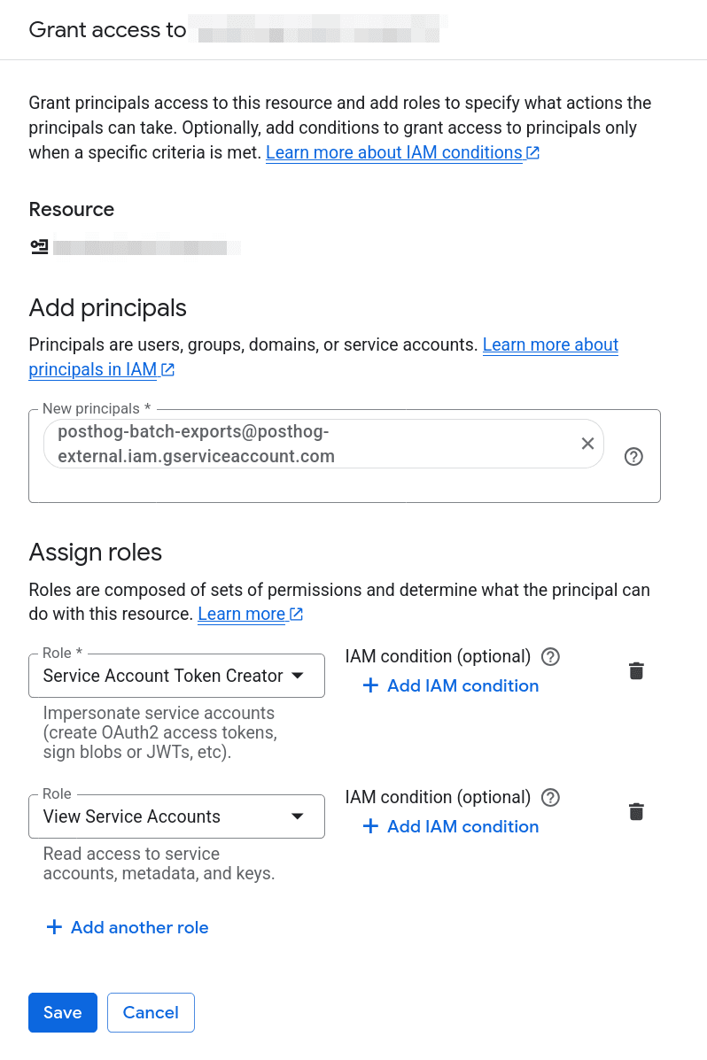Click the external-link icon after 'principals in IAM'
Screen dimensions: 707x1060
[x=167, y=369]
